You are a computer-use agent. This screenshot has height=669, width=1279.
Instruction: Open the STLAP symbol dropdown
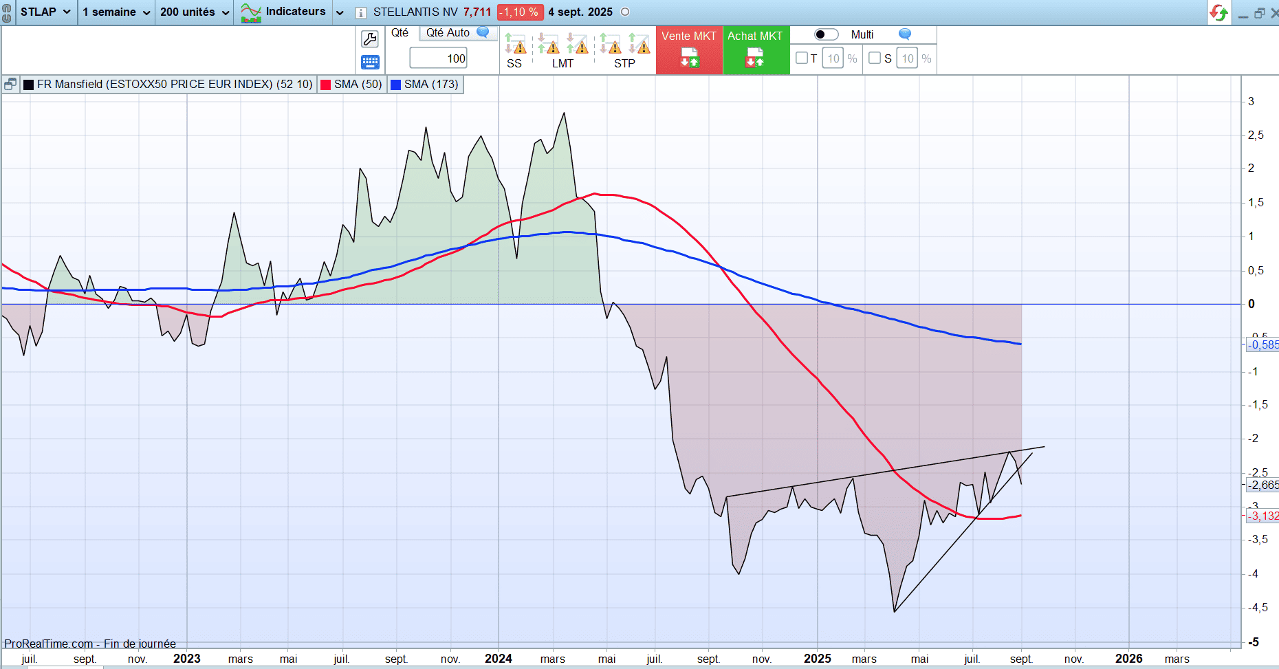click(x=45, y=12)
